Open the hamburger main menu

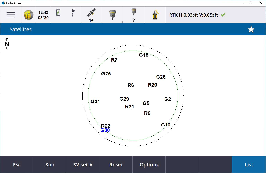coord(11,15)
